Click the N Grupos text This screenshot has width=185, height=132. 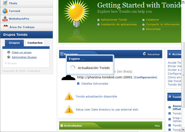[x=11, y=63]
